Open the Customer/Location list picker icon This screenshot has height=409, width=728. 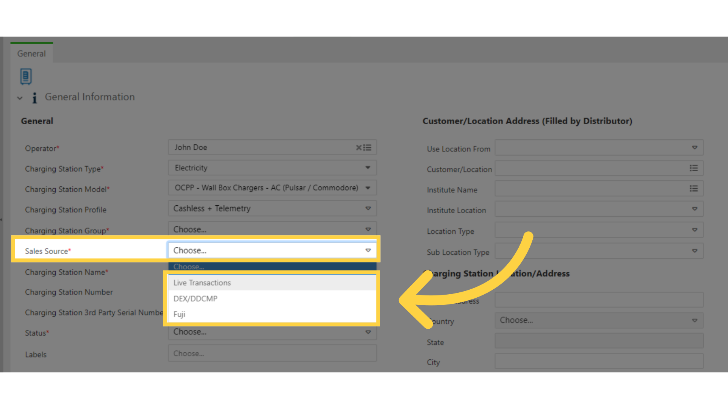click(x=693, y=168)
